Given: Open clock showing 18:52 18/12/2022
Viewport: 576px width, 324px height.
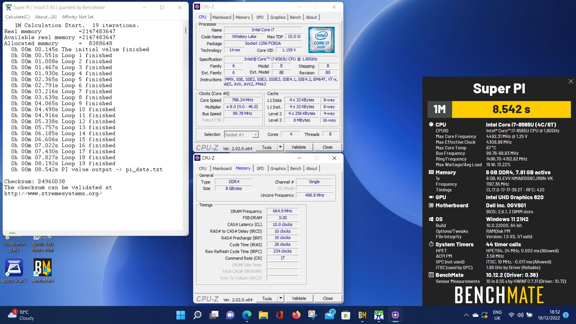Looking at the screenshot, I should 549,315.
